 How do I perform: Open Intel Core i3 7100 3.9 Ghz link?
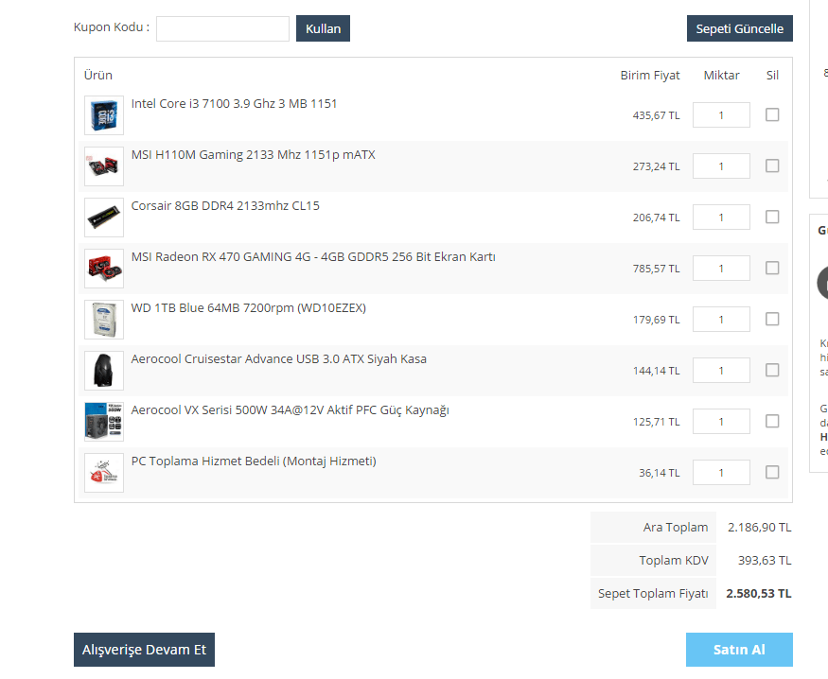[234, 103]
